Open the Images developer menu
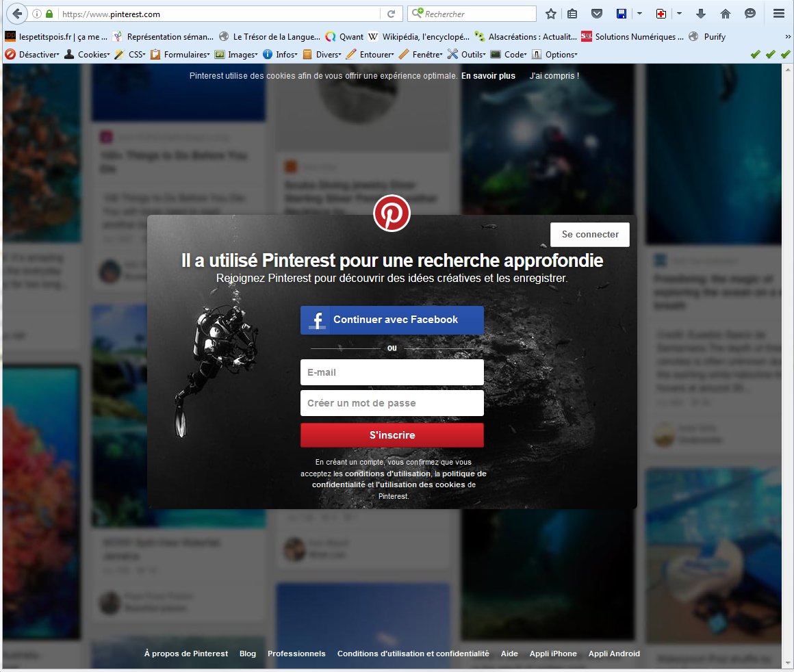The height and width of the screenshot is (672, 794). 236,54
